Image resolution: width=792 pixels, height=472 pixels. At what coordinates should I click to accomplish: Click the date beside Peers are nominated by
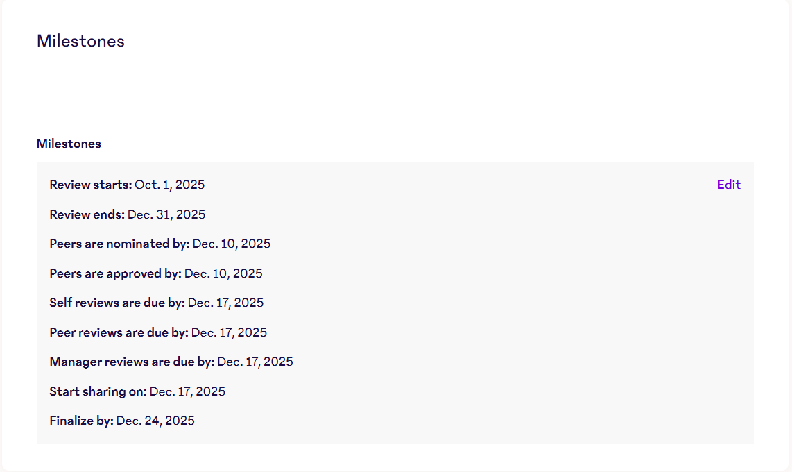(232, 244)
